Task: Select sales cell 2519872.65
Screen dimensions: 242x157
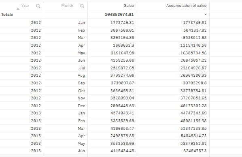Action: (x=122, y=68)
